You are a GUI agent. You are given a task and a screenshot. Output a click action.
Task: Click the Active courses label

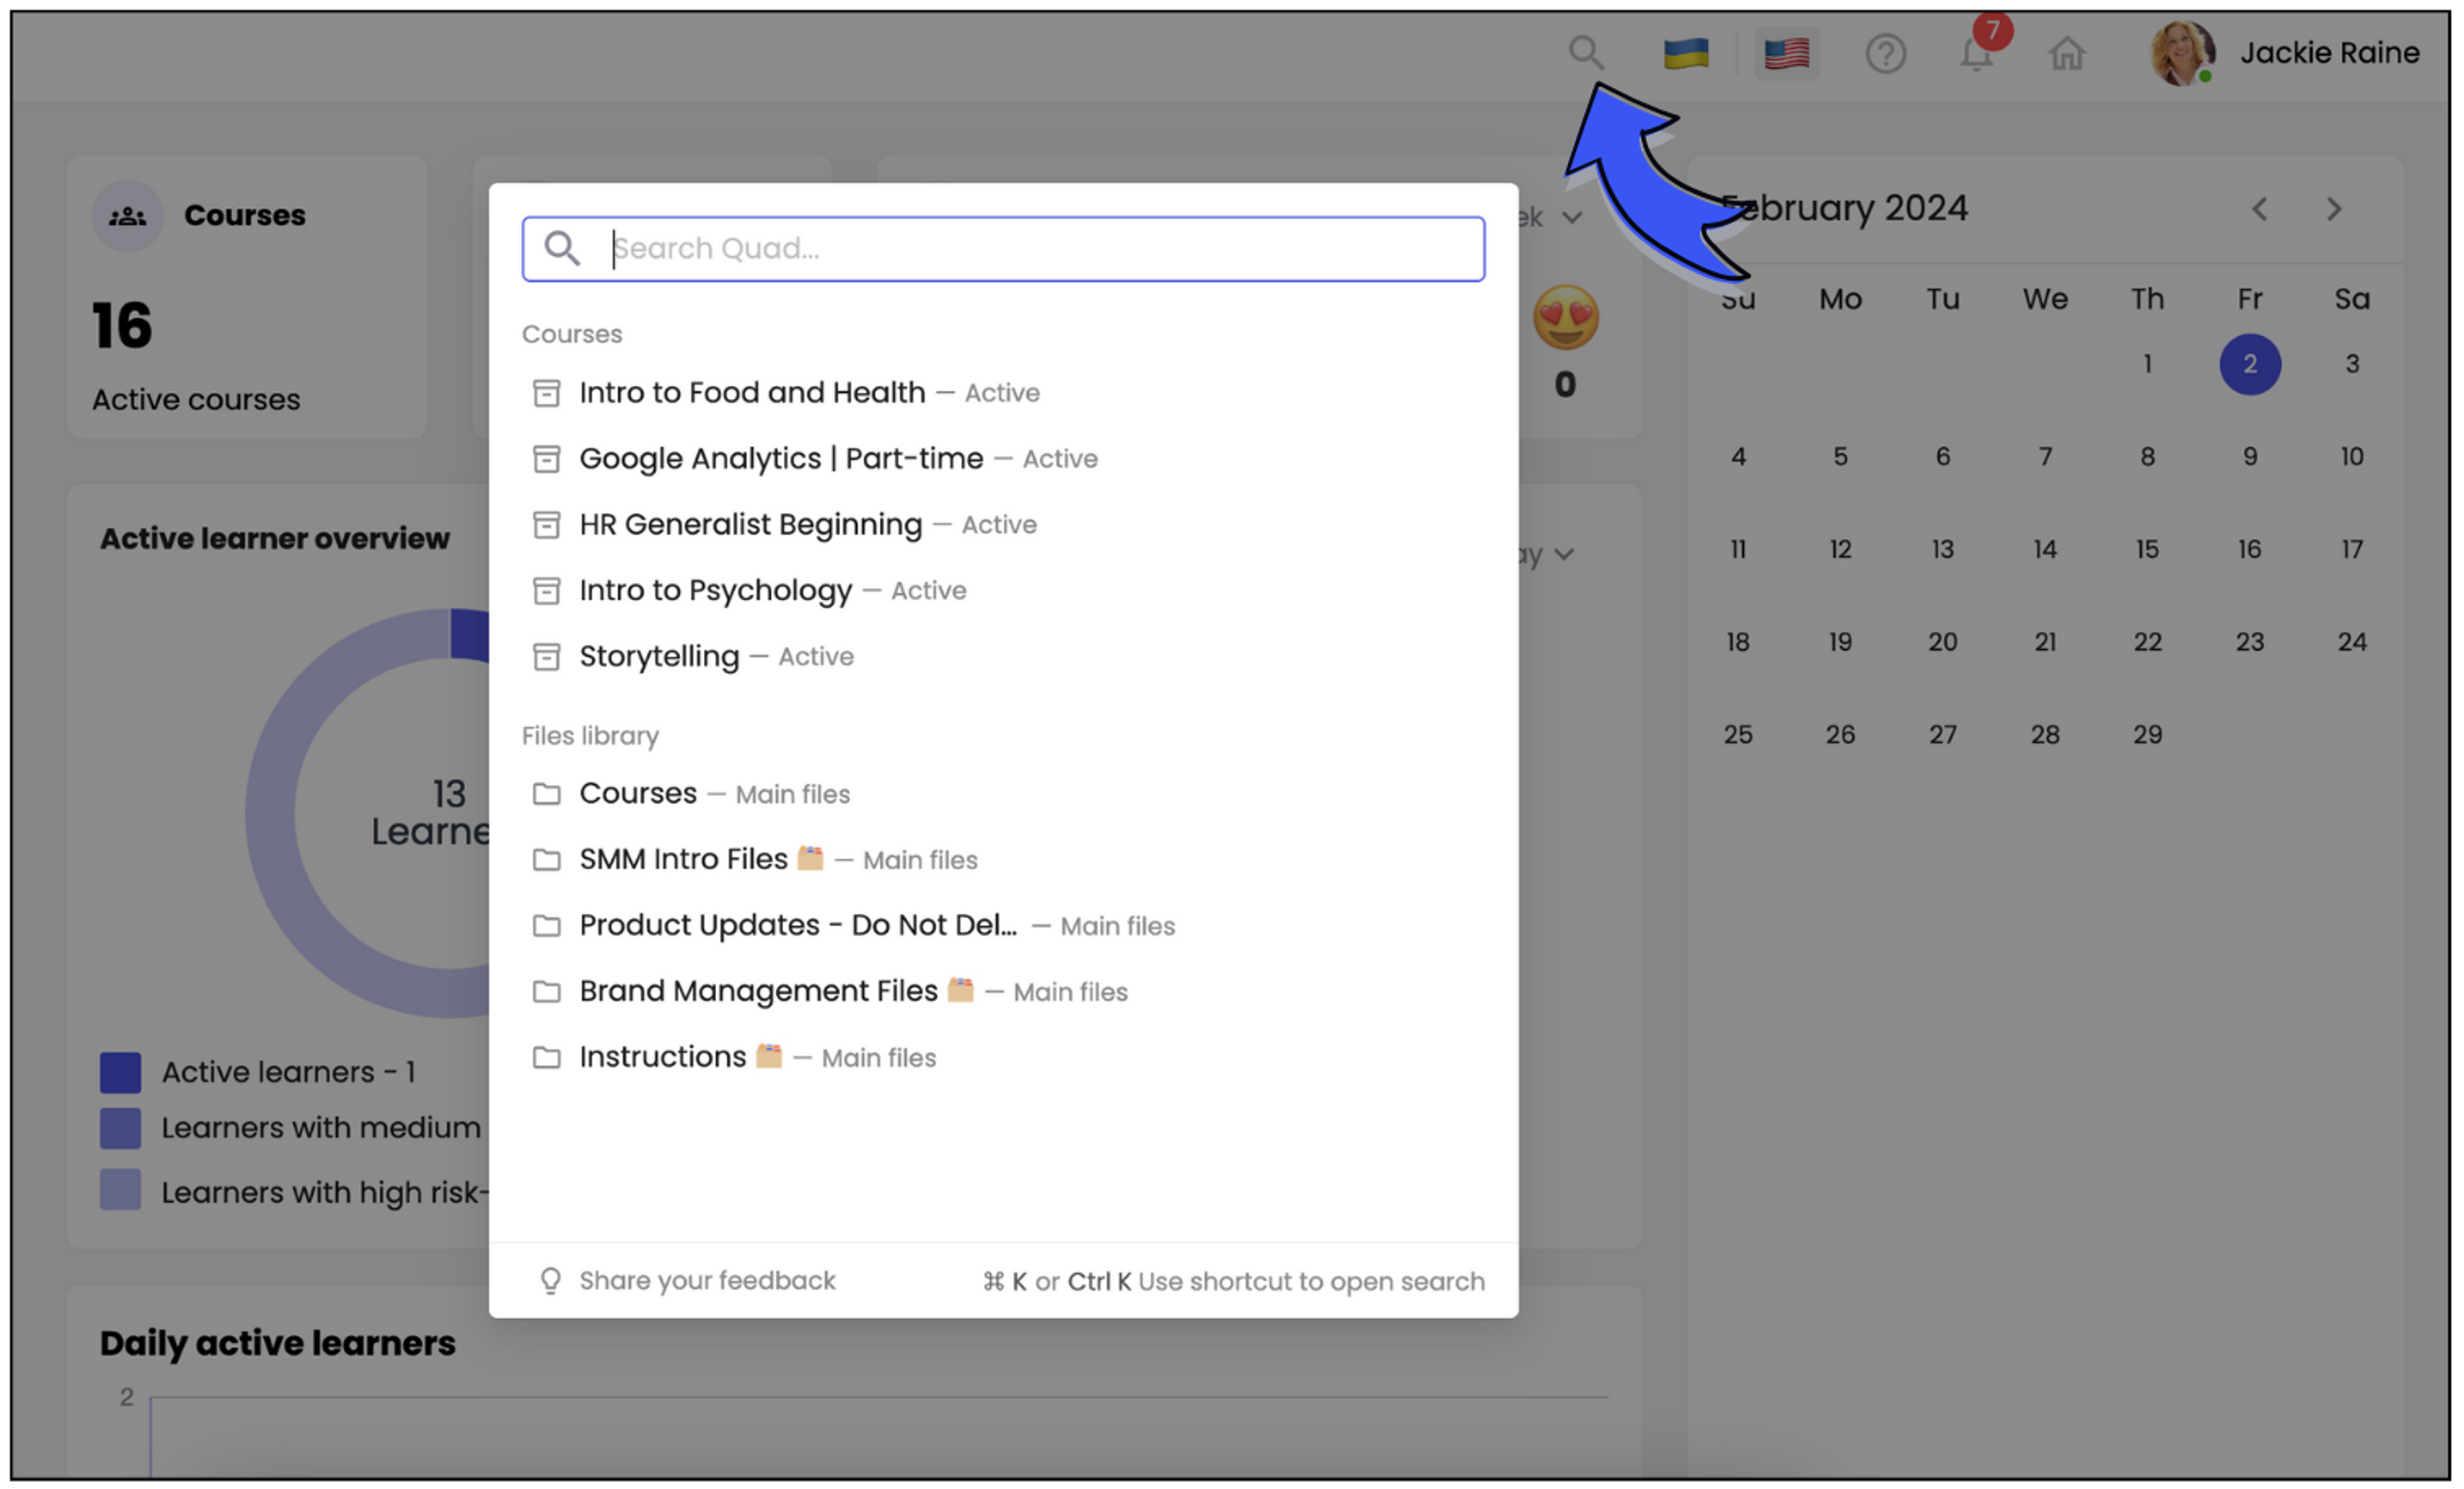click(x=196, y=400)
